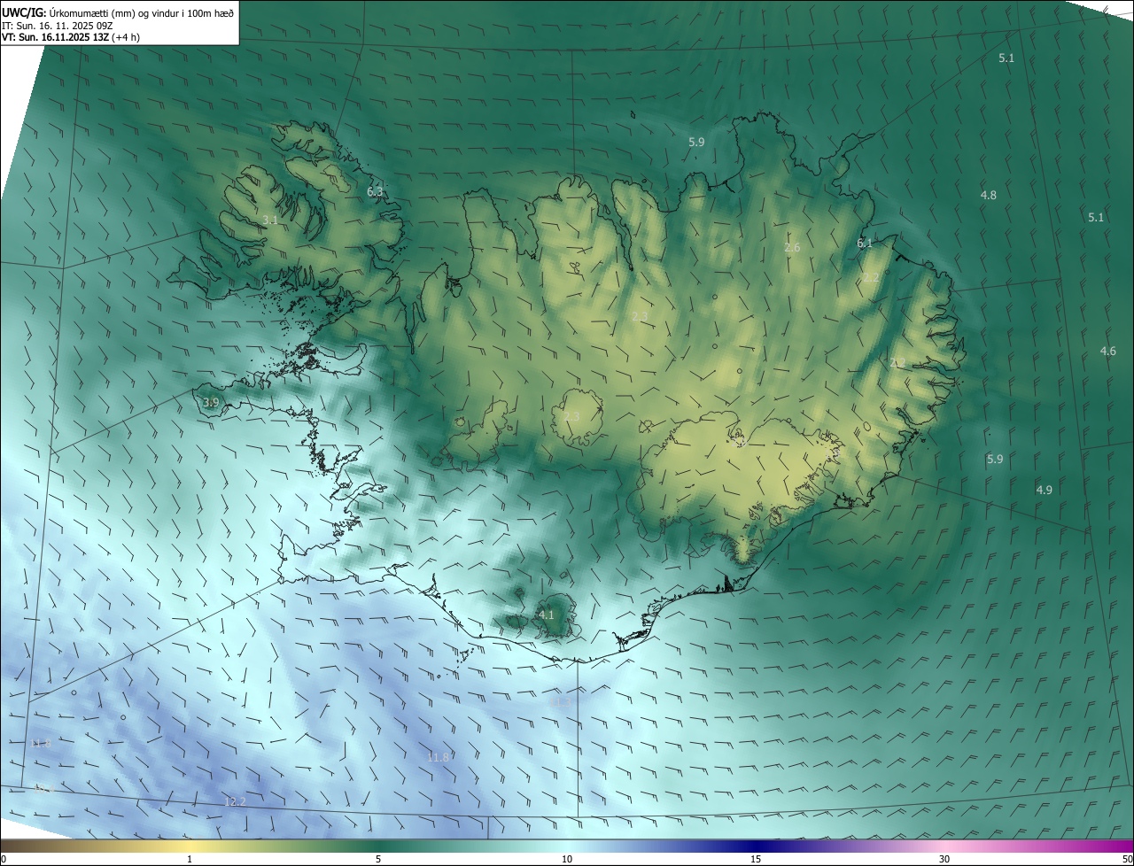This screenshot has height=866, width=1134.
Task: Select the VT valid time line
Action: click(70, 37)
